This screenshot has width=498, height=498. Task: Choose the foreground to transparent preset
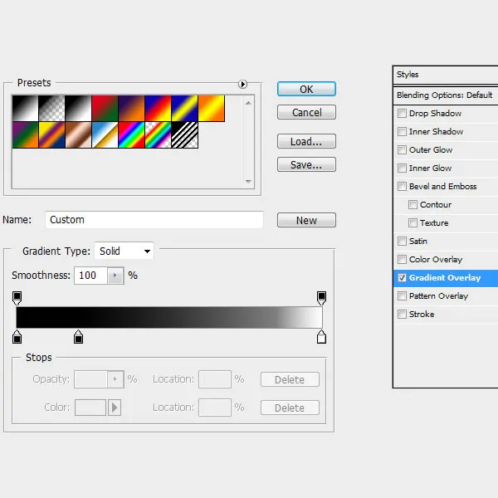click(51, 109)
